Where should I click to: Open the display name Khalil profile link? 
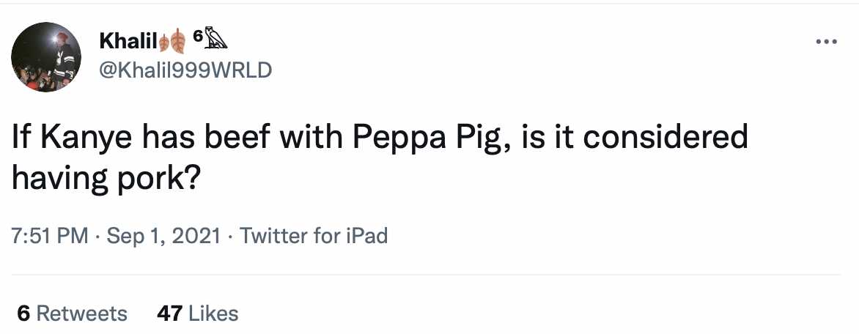coord(128,40)
